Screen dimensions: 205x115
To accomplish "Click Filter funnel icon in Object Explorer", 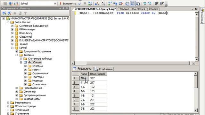I will pyautogui.click(x=25, y=13).
